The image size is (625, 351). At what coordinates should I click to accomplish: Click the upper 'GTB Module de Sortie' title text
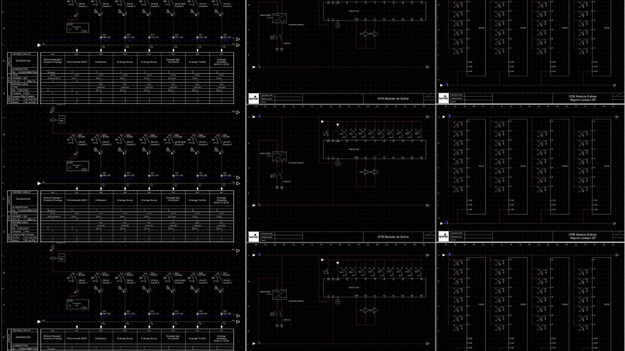tap(393, 99)
